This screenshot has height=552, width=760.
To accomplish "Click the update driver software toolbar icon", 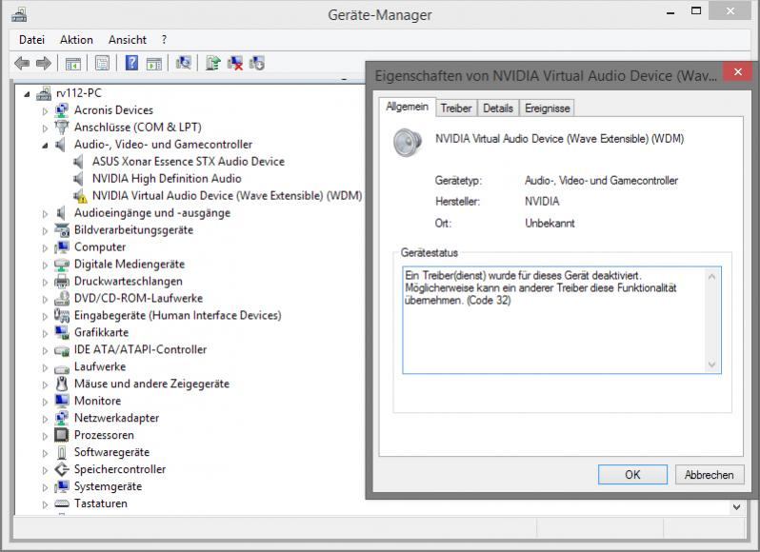I will 212,64.
